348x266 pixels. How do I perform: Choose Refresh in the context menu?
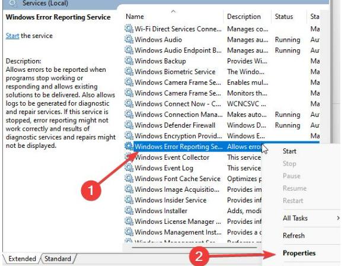pyautogui.click(x=293, y=235)
